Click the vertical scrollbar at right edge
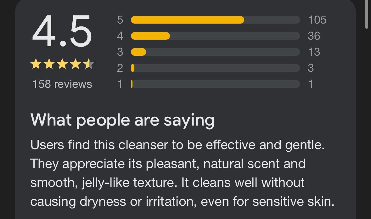 [x=367, y=14]
